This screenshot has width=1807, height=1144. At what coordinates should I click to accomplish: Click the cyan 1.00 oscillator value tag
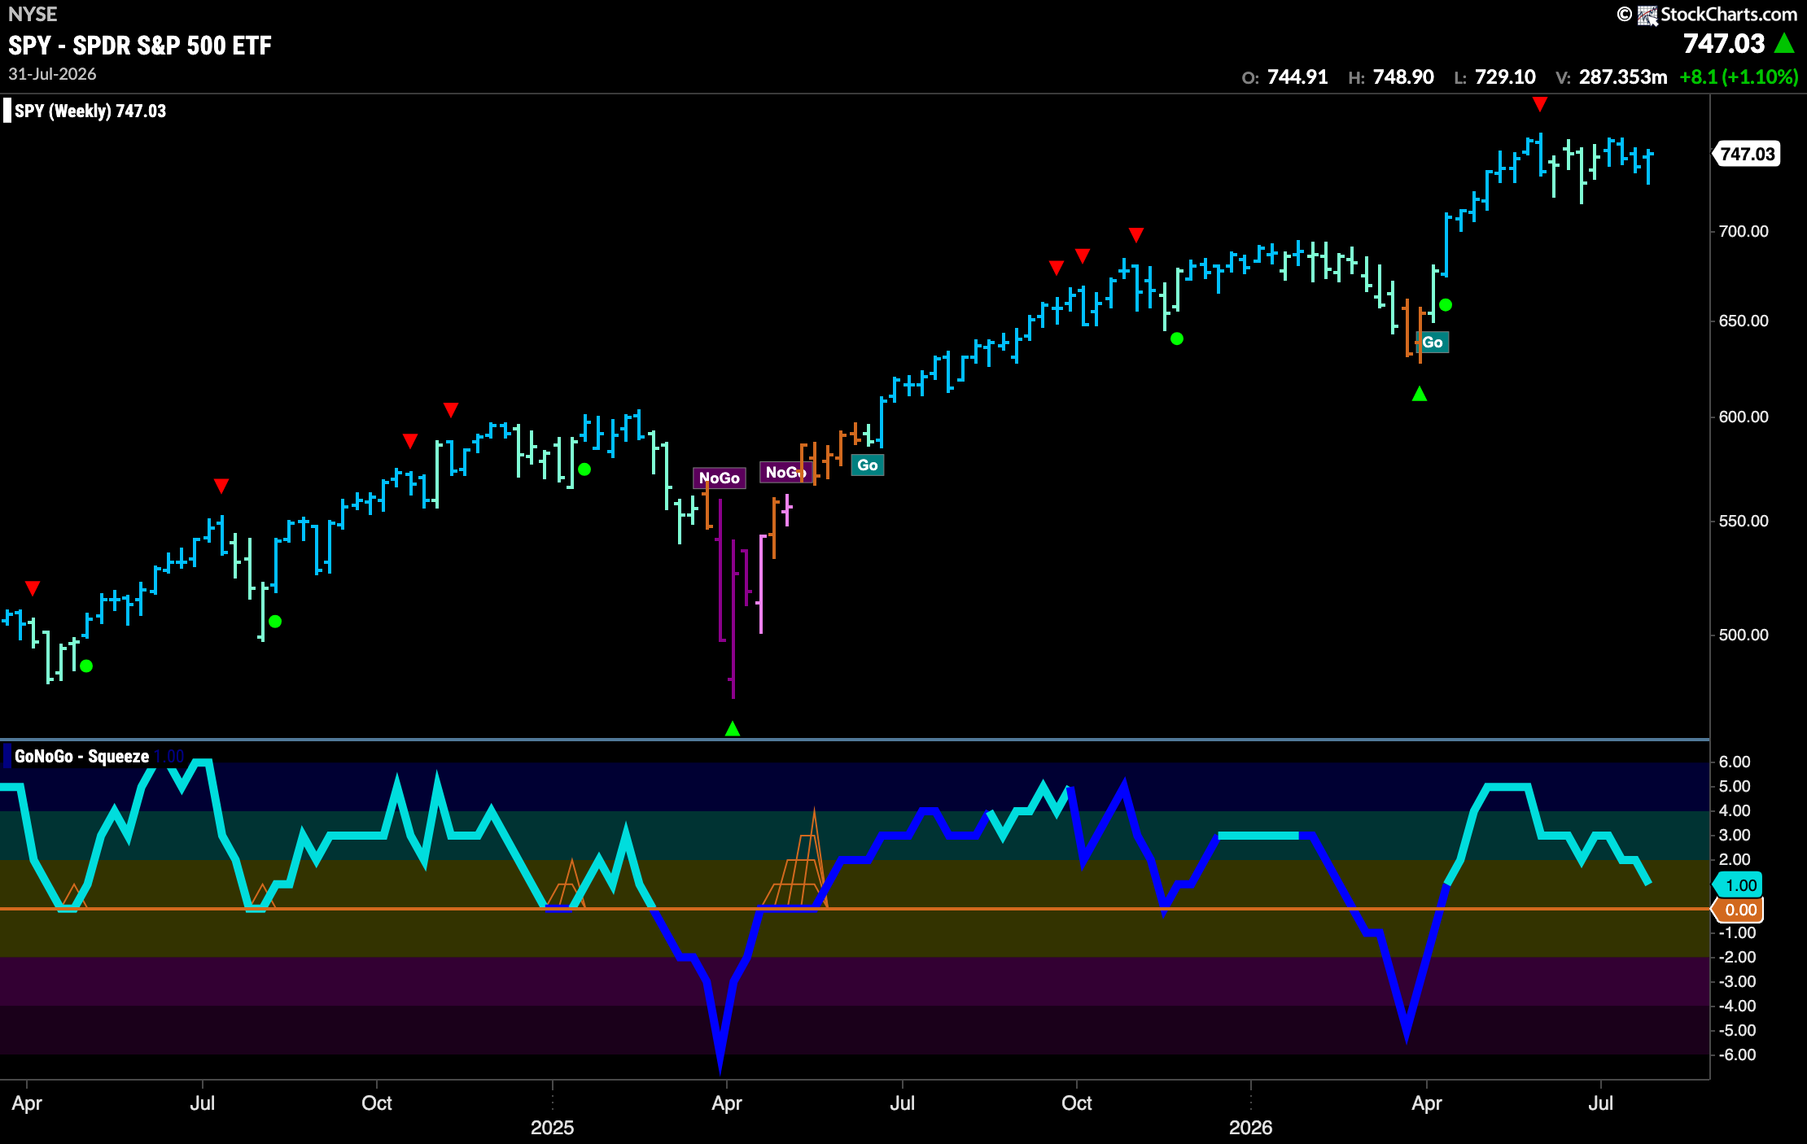[x=1739, y=885]
